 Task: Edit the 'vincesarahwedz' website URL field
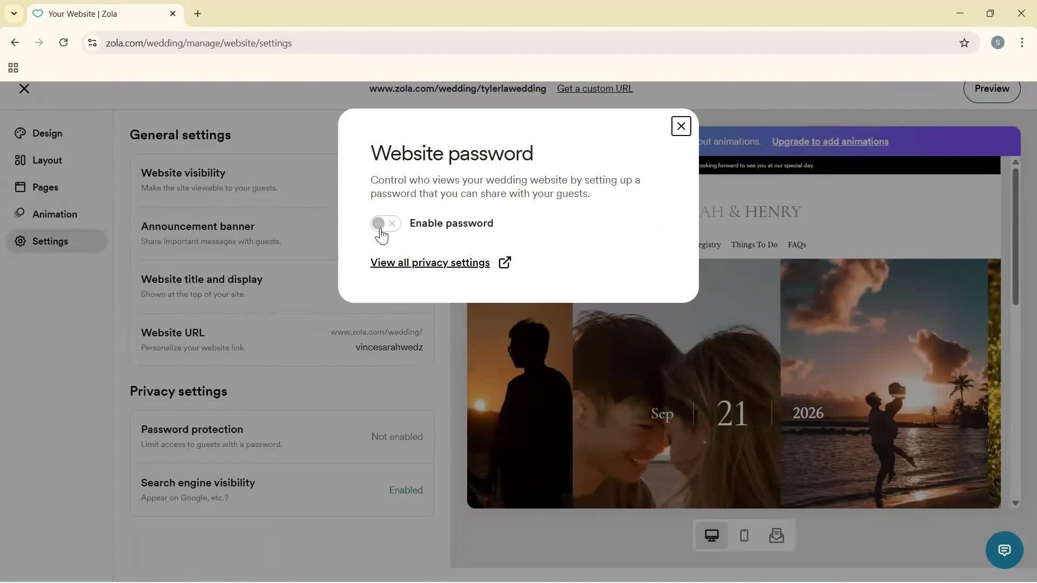click(389, 347)
